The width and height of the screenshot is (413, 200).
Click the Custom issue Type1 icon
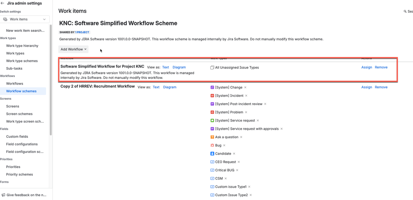point(212,187)
